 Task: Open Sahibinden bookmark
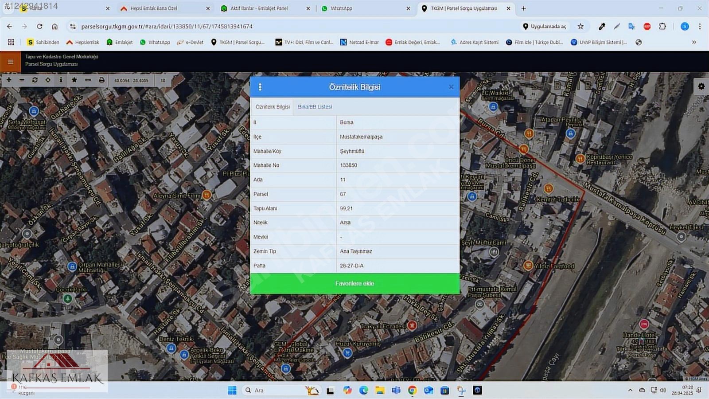[43, 42]
